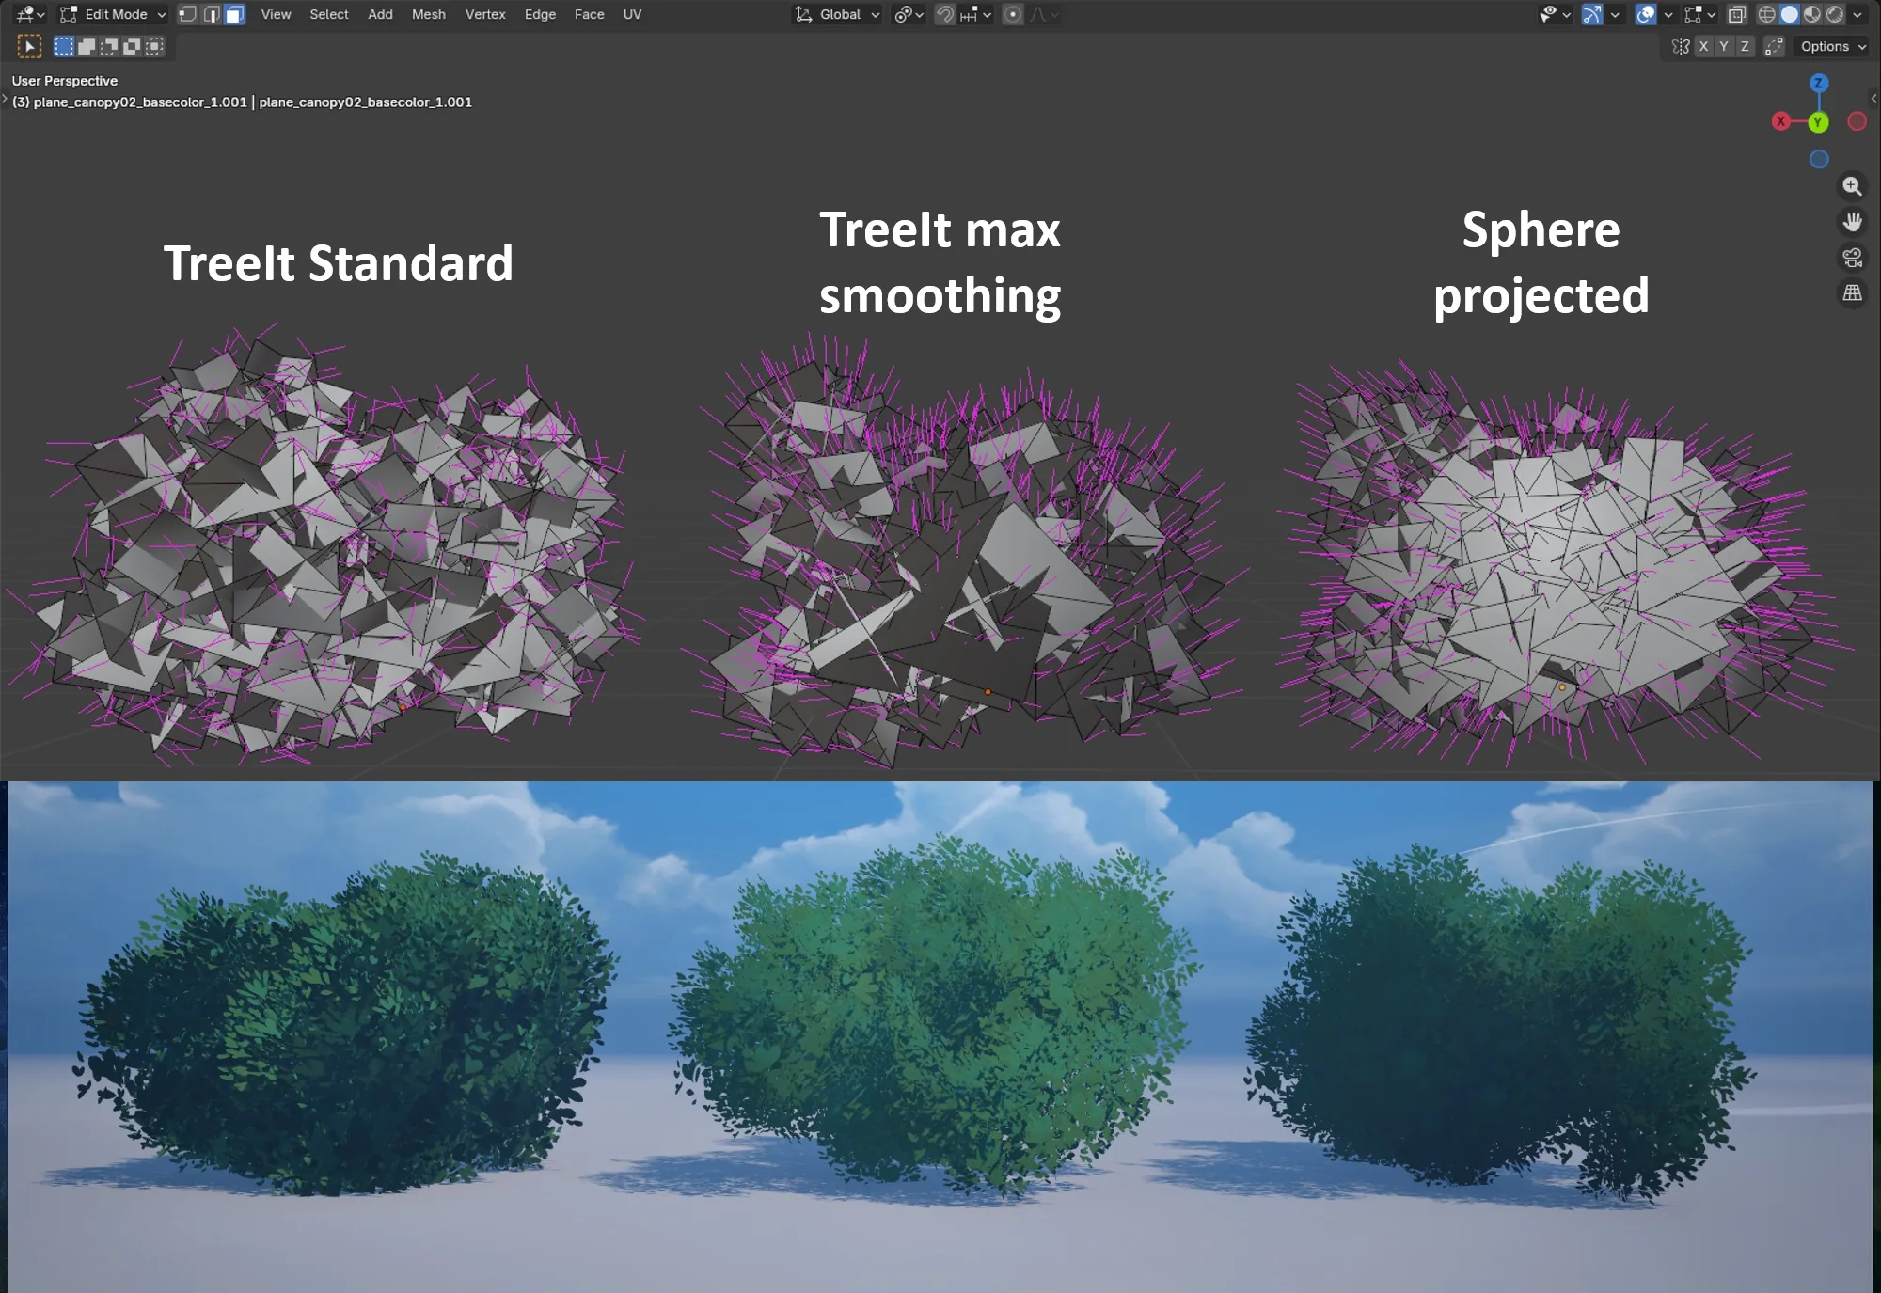
Task: Expand the toolbar with the left-edge arrow
Action: tap(5, 99)
